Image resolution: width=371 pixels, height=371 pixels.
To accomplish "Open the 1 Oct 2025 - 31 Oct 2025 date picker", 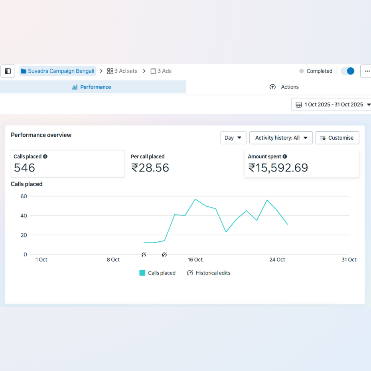I will pyautogui.click(x=334, y=105).
